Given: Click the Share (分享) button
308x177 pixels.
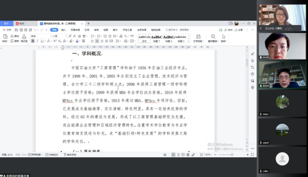Looking at the screenshot, I should point(239,30).
